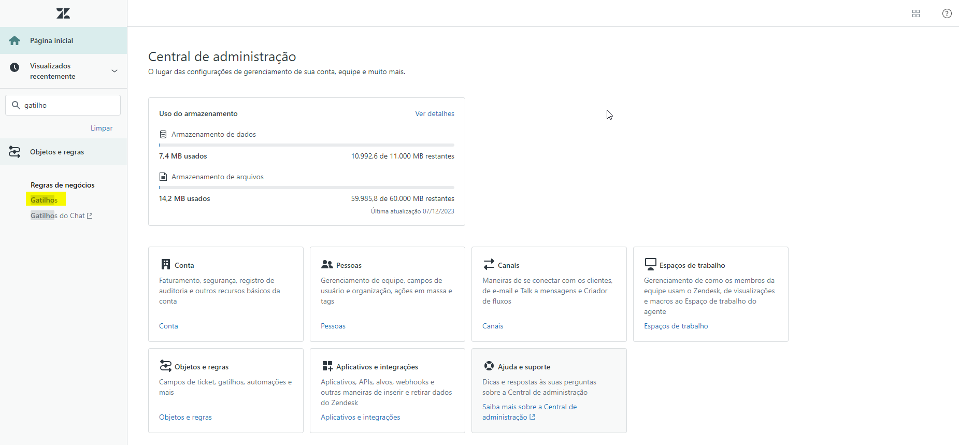Click the help question mark icon

pos(947,13)
